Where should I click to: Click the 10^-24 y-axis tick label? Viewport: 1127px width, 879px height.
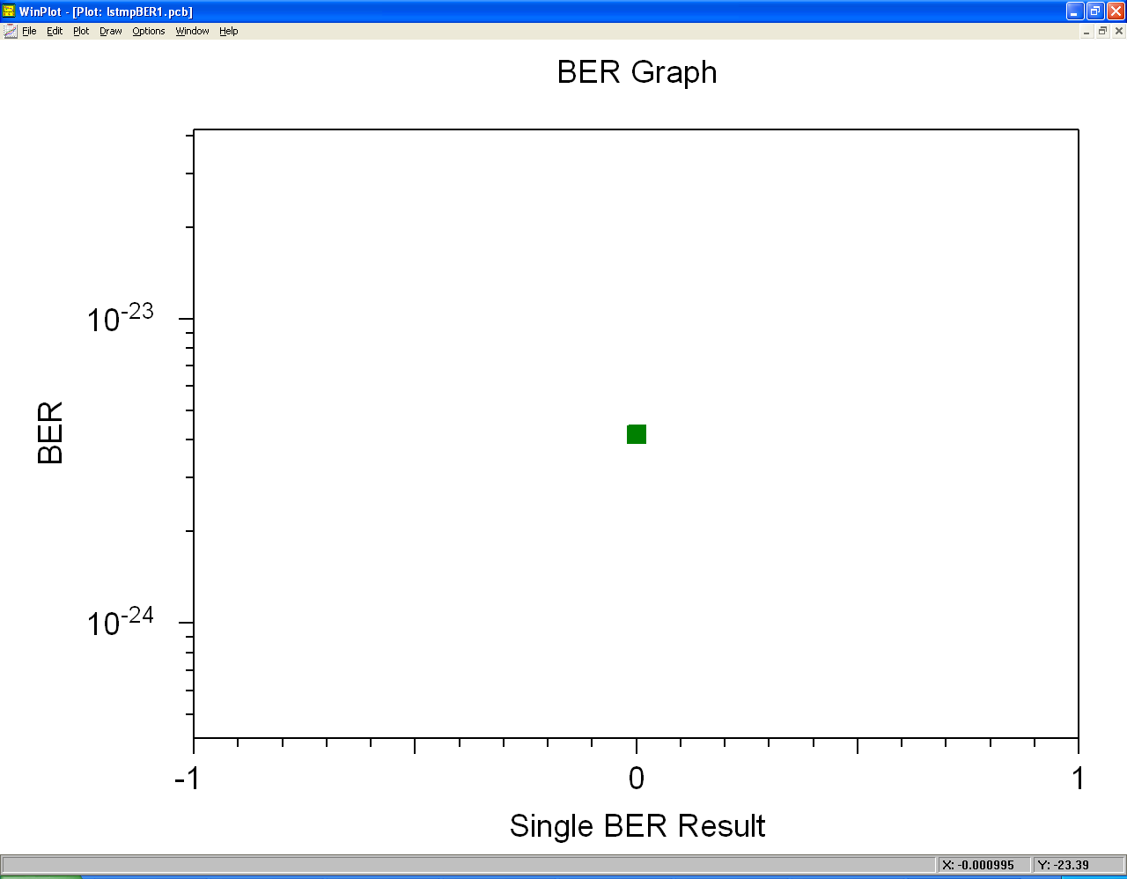[x=121, y=622]
